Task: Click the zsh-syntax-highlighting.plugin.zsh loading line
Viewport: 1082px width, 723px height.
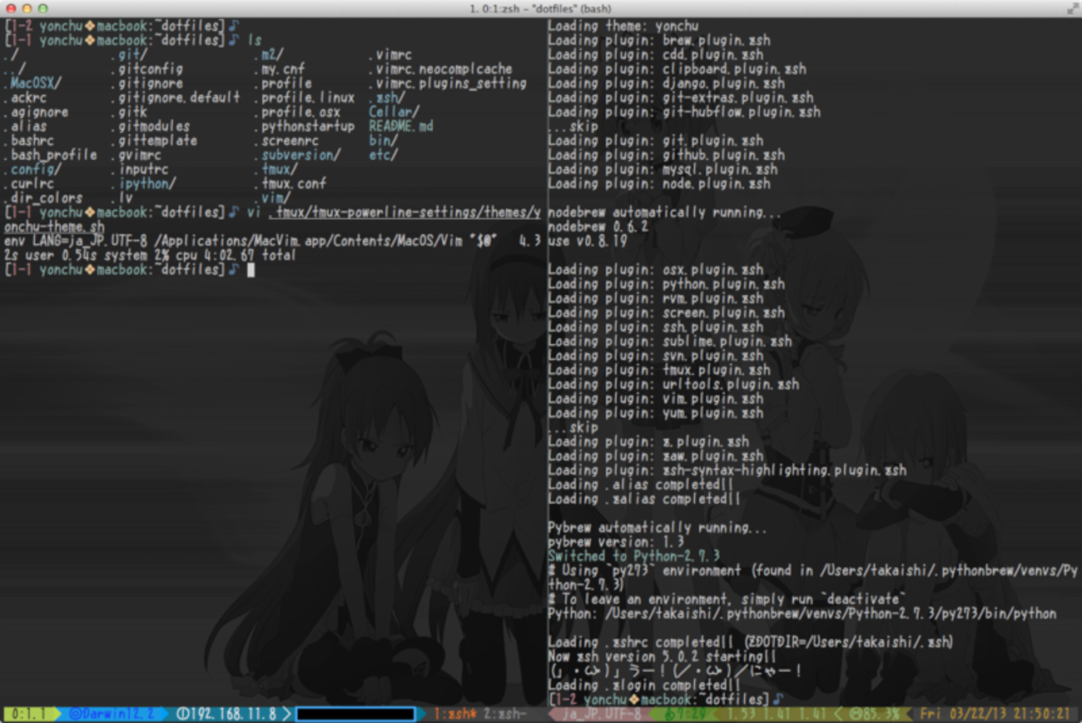Action: coord(728,471)
